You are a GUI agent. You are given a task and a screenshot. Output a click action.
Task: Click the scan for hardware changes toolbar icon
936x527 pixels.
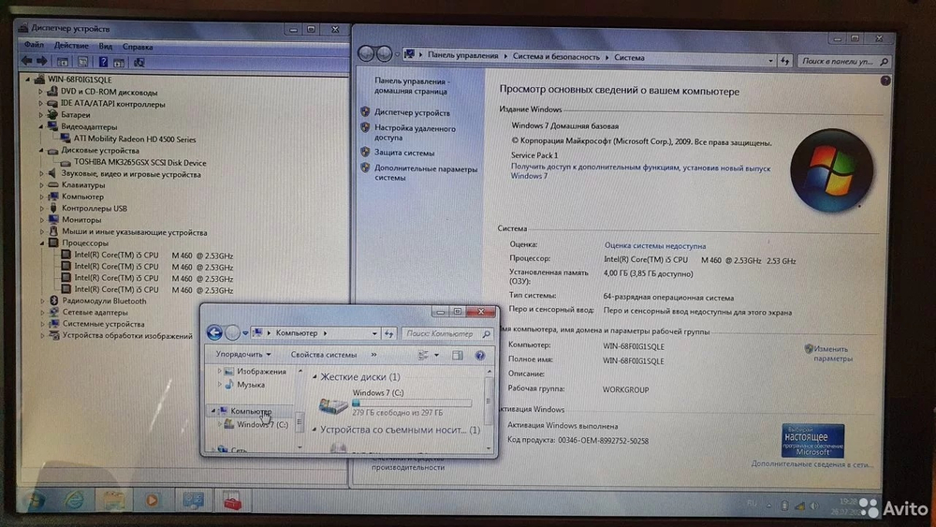pos(139,62)
